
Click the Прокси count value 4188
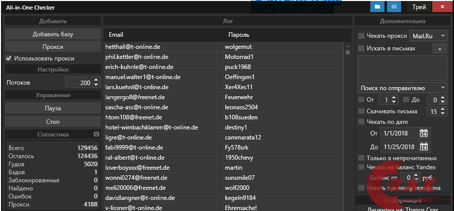click(91, 204)
